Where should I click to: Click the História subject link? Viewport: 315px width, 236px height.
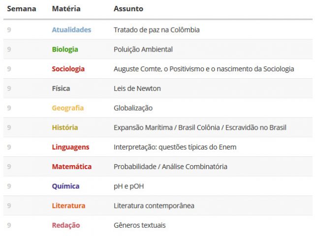(x=65, y=127)
